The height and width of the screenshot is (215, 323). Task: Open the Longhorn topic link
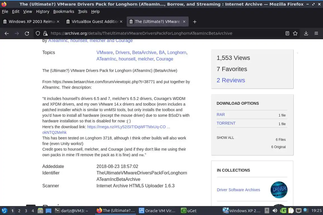coord(177,52)
